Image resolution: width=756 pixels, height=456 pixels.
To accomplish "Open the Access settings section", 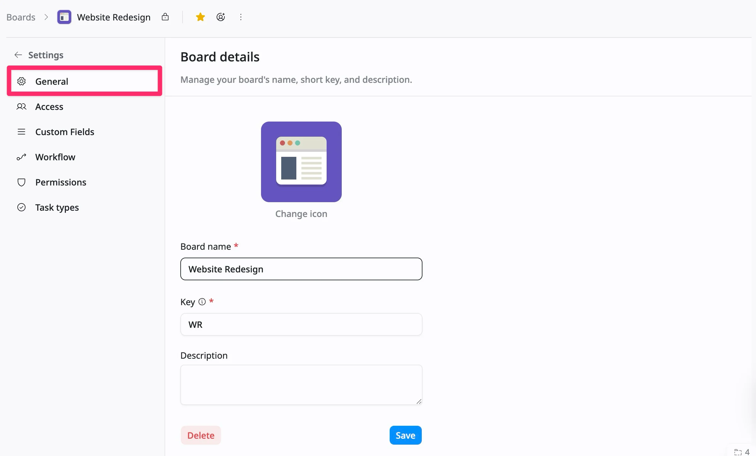I will click(84, 107).
